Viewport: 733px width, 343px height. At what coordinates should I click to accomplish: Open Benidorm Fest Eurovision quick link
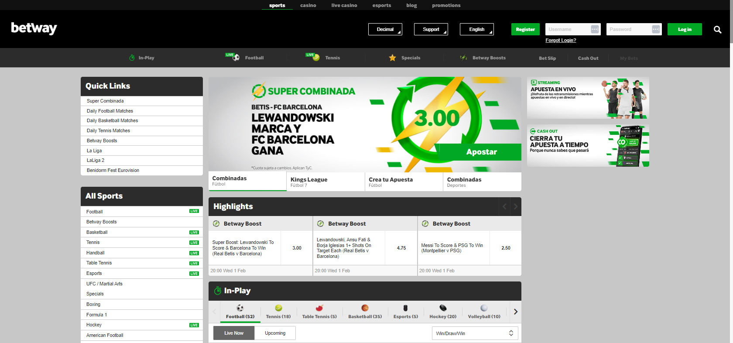pyautogui.click(x=142, y=170)
